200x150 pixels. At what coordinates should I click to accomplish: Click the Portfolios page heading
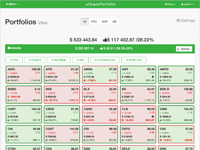click(21, 22)
